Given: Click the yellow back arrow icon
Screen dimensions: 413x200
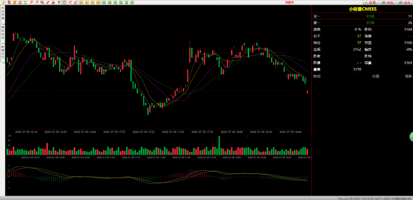Looking at the screenshot, I should 4,2.
